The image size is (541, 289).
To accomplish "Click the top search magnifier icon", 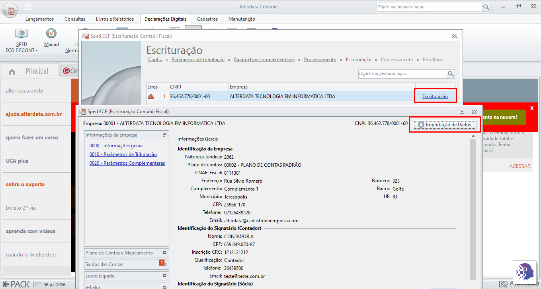I will [486, 7].
